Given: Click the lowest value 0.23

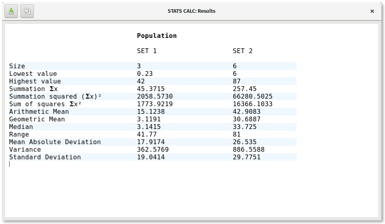Looking at the screenshot, I should 145,74.
